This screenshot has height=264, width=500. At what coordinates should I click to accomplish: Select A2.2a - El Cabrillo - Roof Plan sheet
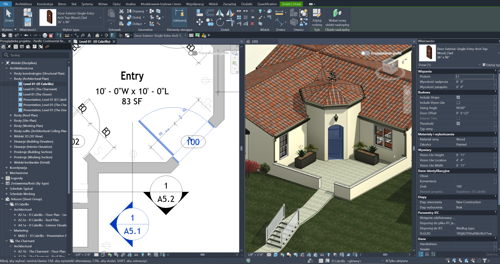38,220
